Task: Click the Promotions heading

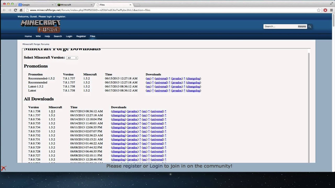Action: coord(36,66)
